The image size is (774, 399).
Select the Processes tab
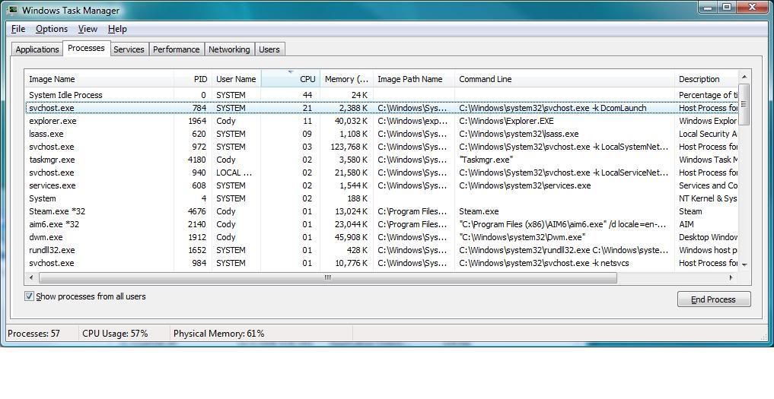pyautogui.click(x=86, y=48)
